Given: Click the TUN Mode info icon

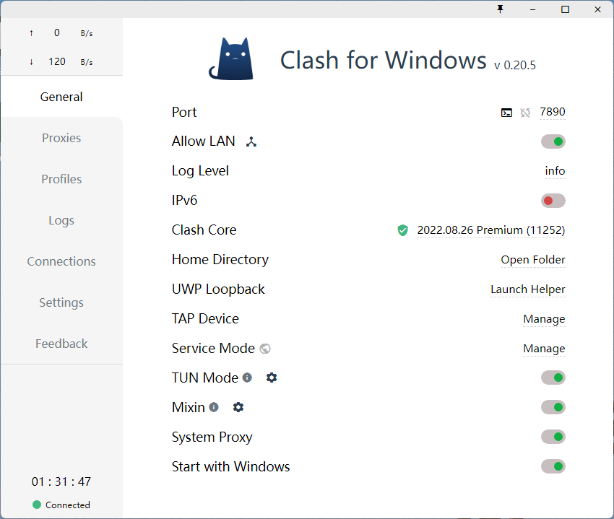Looking at the screenshot, I should click(x=247, y=378).
